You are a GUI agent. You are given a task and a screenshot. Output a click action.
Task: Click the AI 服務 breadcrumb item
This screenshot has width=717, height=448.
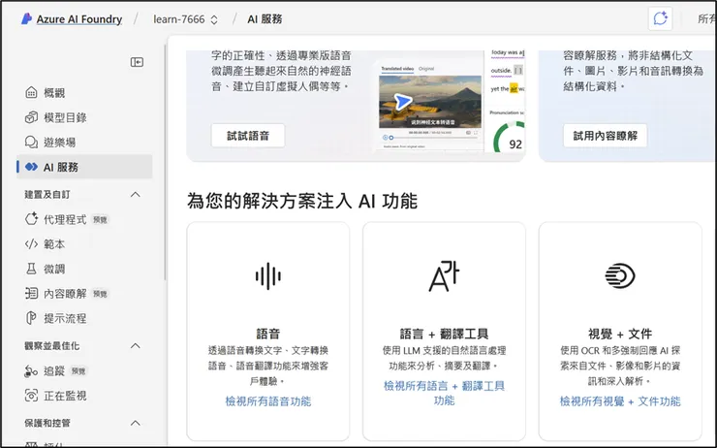[265, 19]
